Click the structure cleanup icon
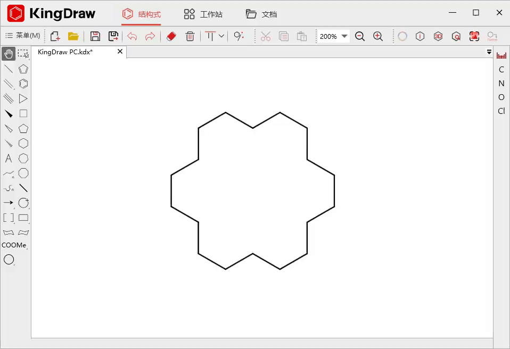The width and height of the screenshot is (510, 349). click(239, 36)
